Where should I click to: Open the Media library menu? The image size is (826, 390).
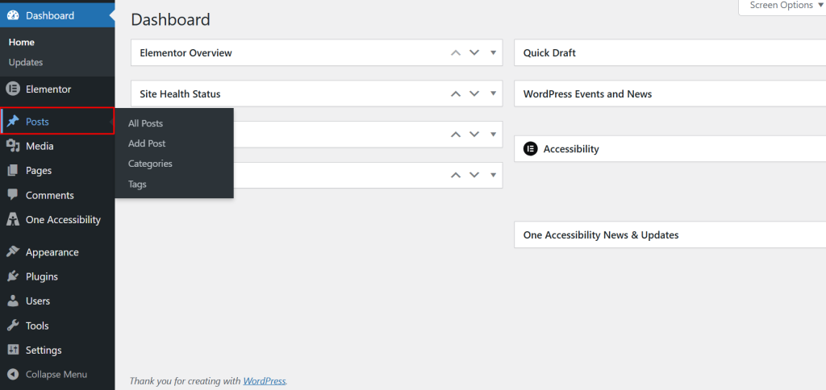57,146
